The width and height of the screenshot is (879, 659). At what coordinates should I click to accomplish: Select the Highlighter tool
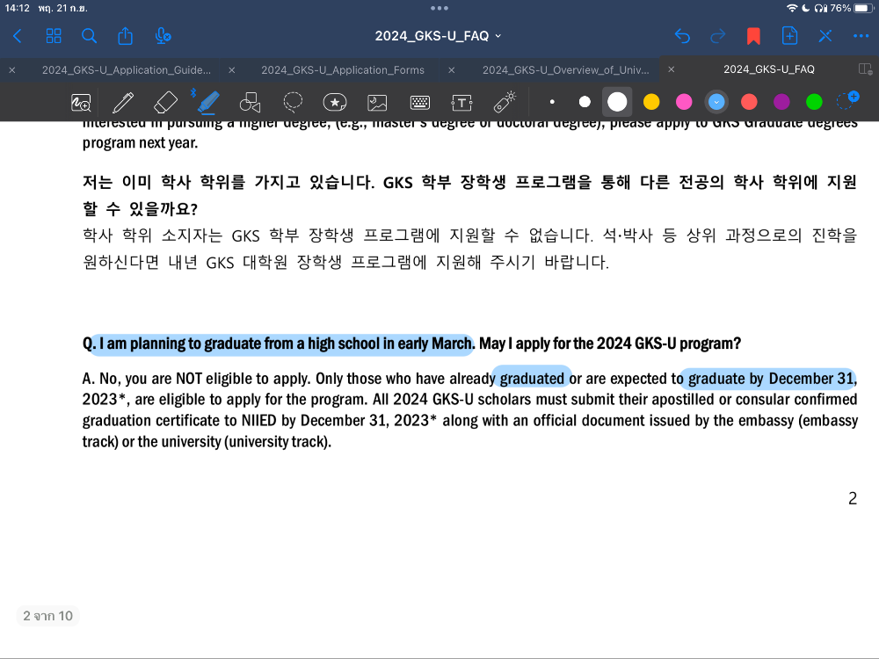tap(207, 102)
